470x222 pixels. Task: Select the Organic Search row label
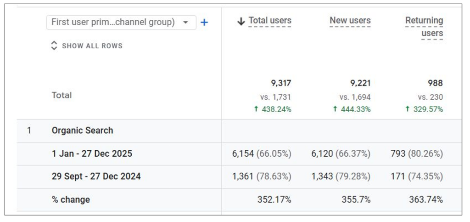pyautogui.click(x=82, y=131)
